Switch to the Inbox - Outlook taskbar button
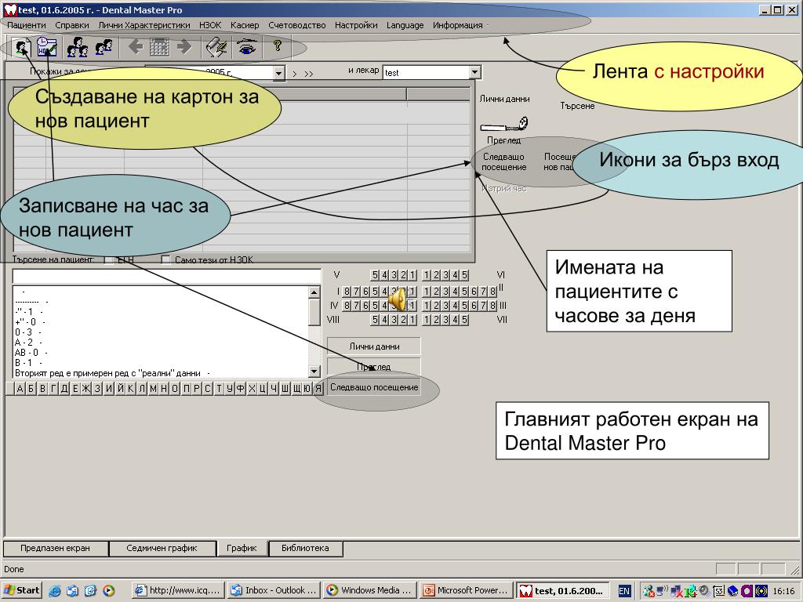The height and width of the screenshot is (602, 803). coord(274,590)
